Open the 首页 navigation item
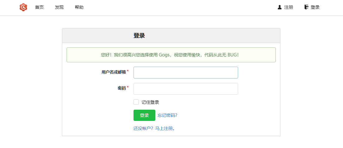Viewport: 343px width, 148px height. (x=40, y=7)
